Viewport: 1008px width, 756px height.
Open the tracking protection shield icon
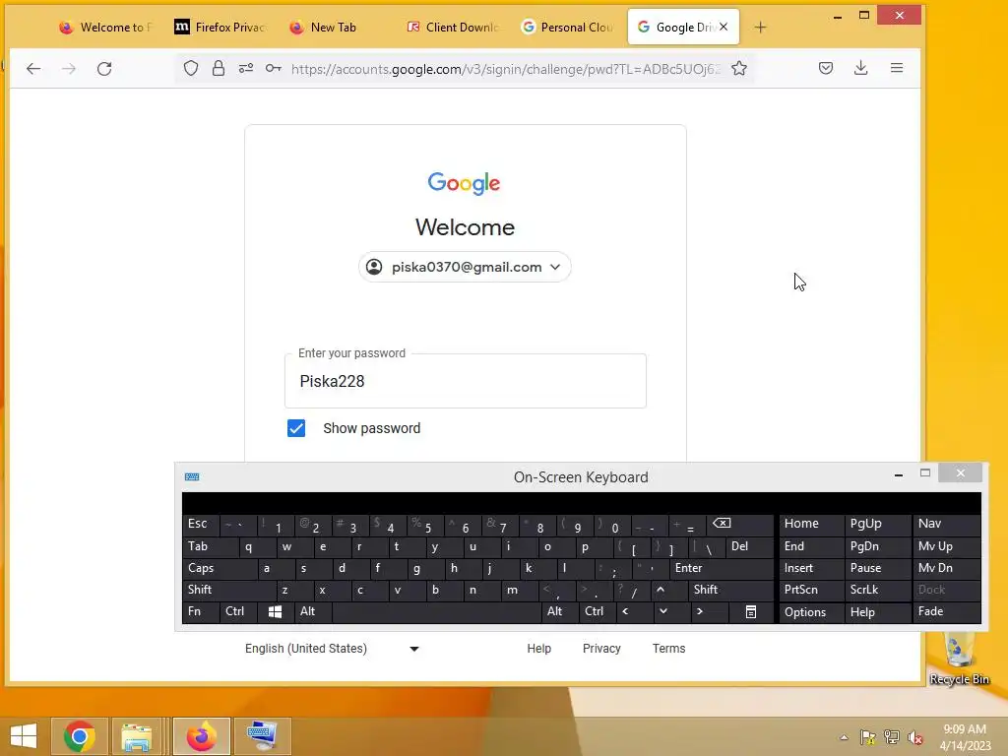[x=191, y=68]
